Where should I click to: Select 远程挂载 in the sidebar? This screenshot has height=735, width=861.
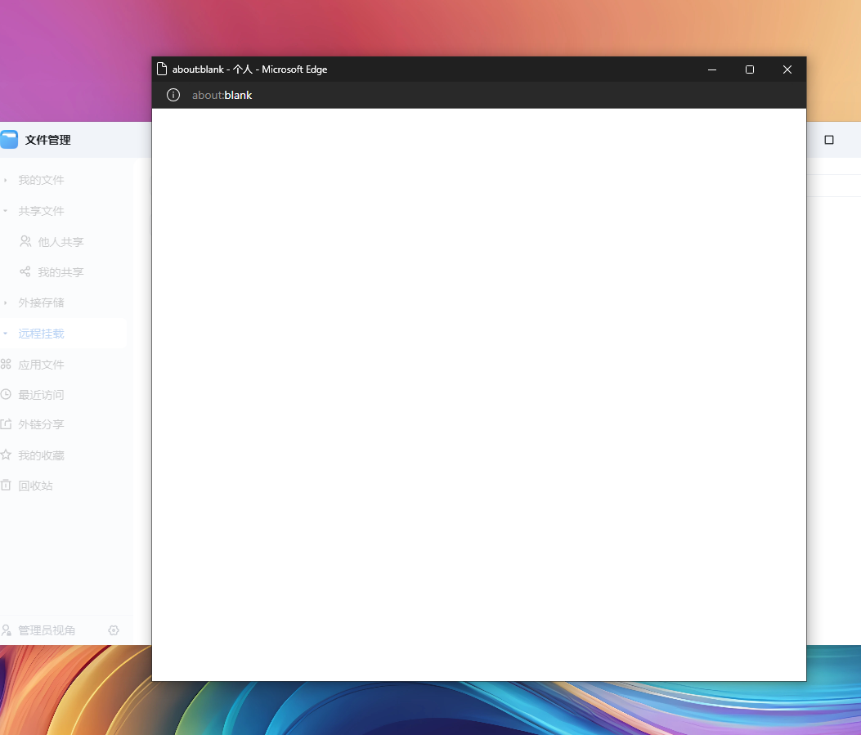(x=41, y=334)
